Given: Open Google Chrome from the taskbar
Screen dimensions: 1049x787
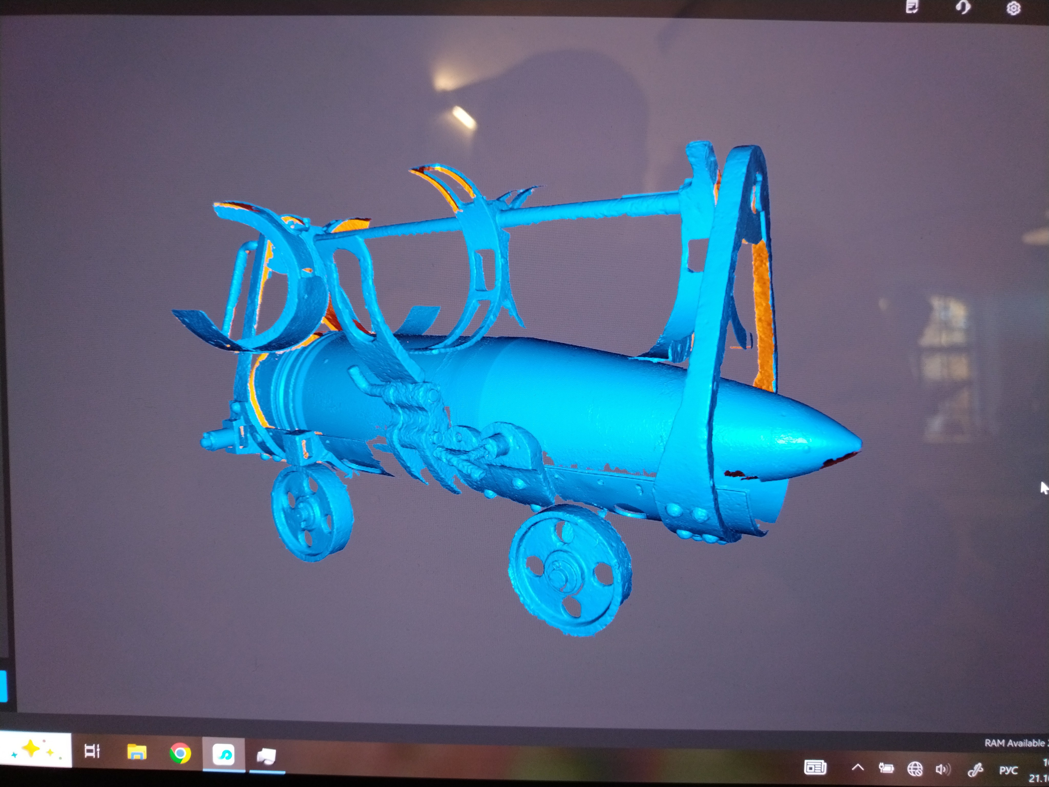Looking at the screenshot, I should [x=180, y=753].
